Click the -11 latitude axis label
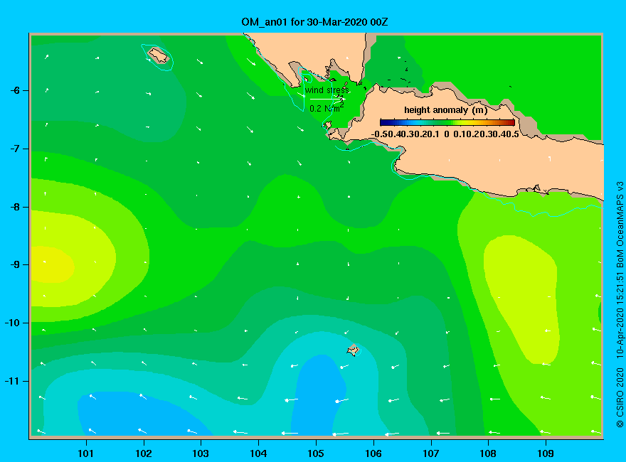Screen dimensions: 626x462 pos(12,381)
